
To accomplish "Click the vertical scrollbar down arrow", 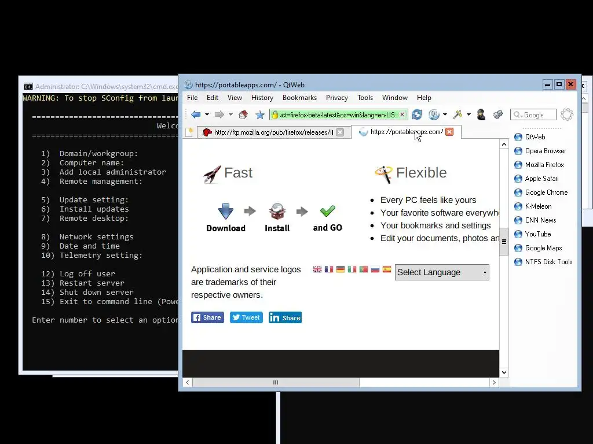I will (504, 373).
